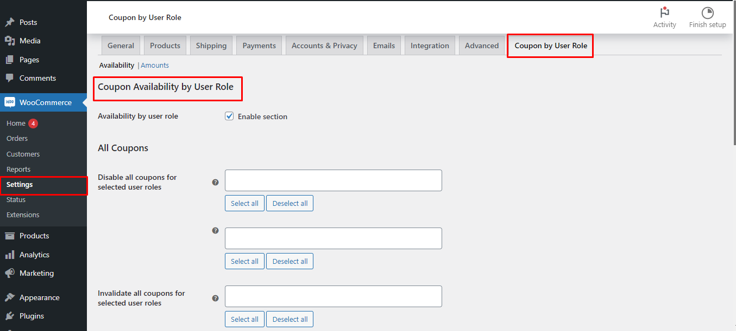Click Select all under the unlabeled role field
736x331 pixels.
point(244,261)
